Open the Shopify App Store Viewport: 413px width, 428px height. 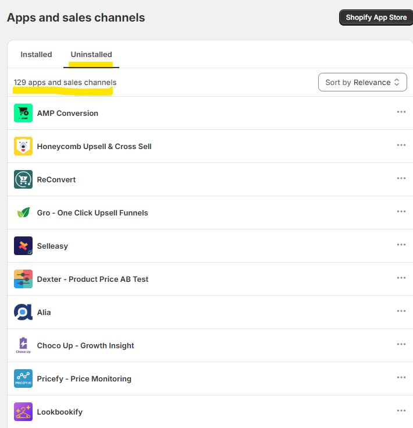(x=376, y=17)
